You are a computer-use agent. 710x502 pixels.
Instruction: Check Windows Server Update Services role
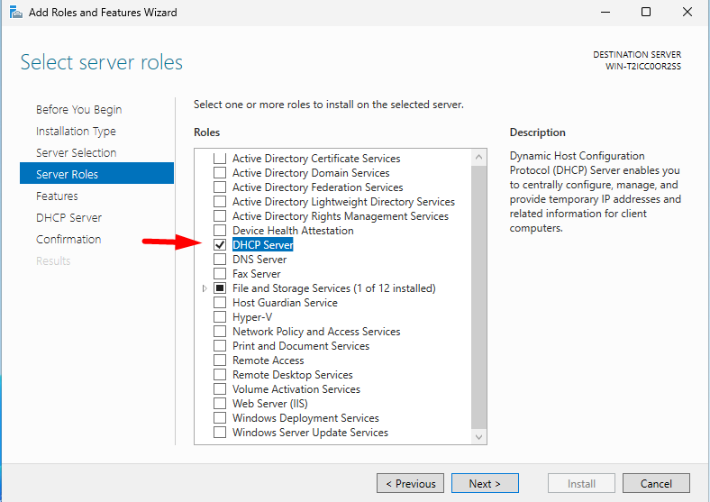point(220,433)
